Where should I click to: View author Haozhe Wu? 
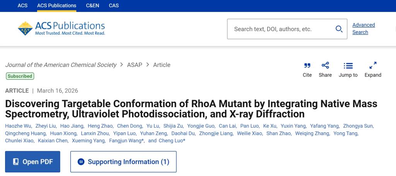click(17, 126)
